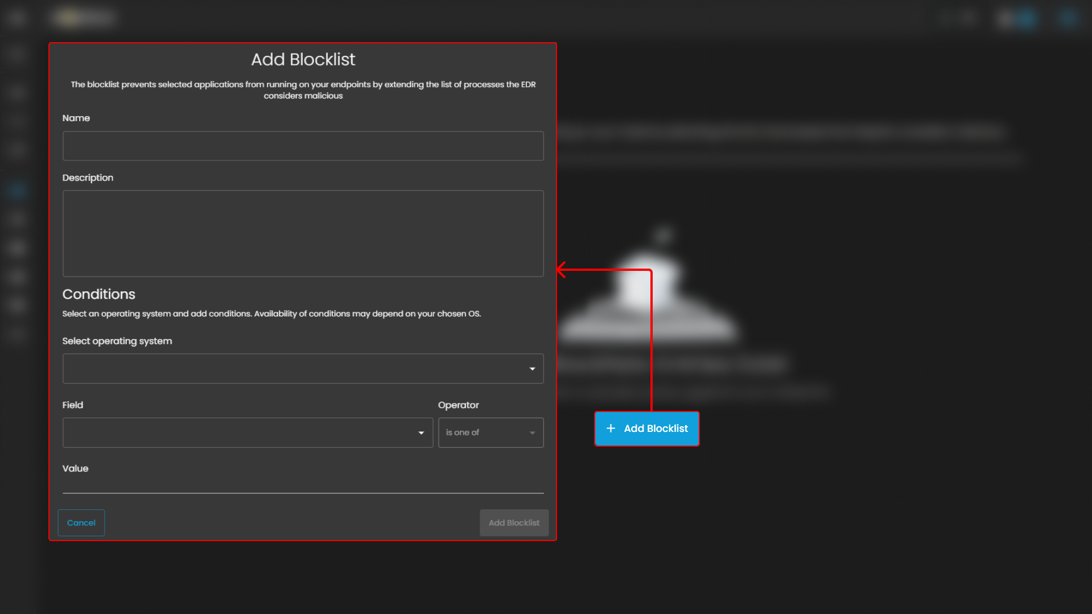Click the Operator selector's caret arrow
This screenshot has width=1092, height=614.
click(x=532, y=432)
